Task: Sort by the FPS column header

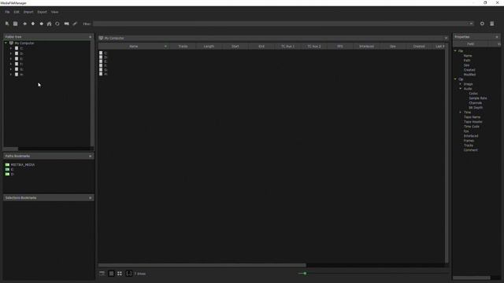Action: click(340, 46)
